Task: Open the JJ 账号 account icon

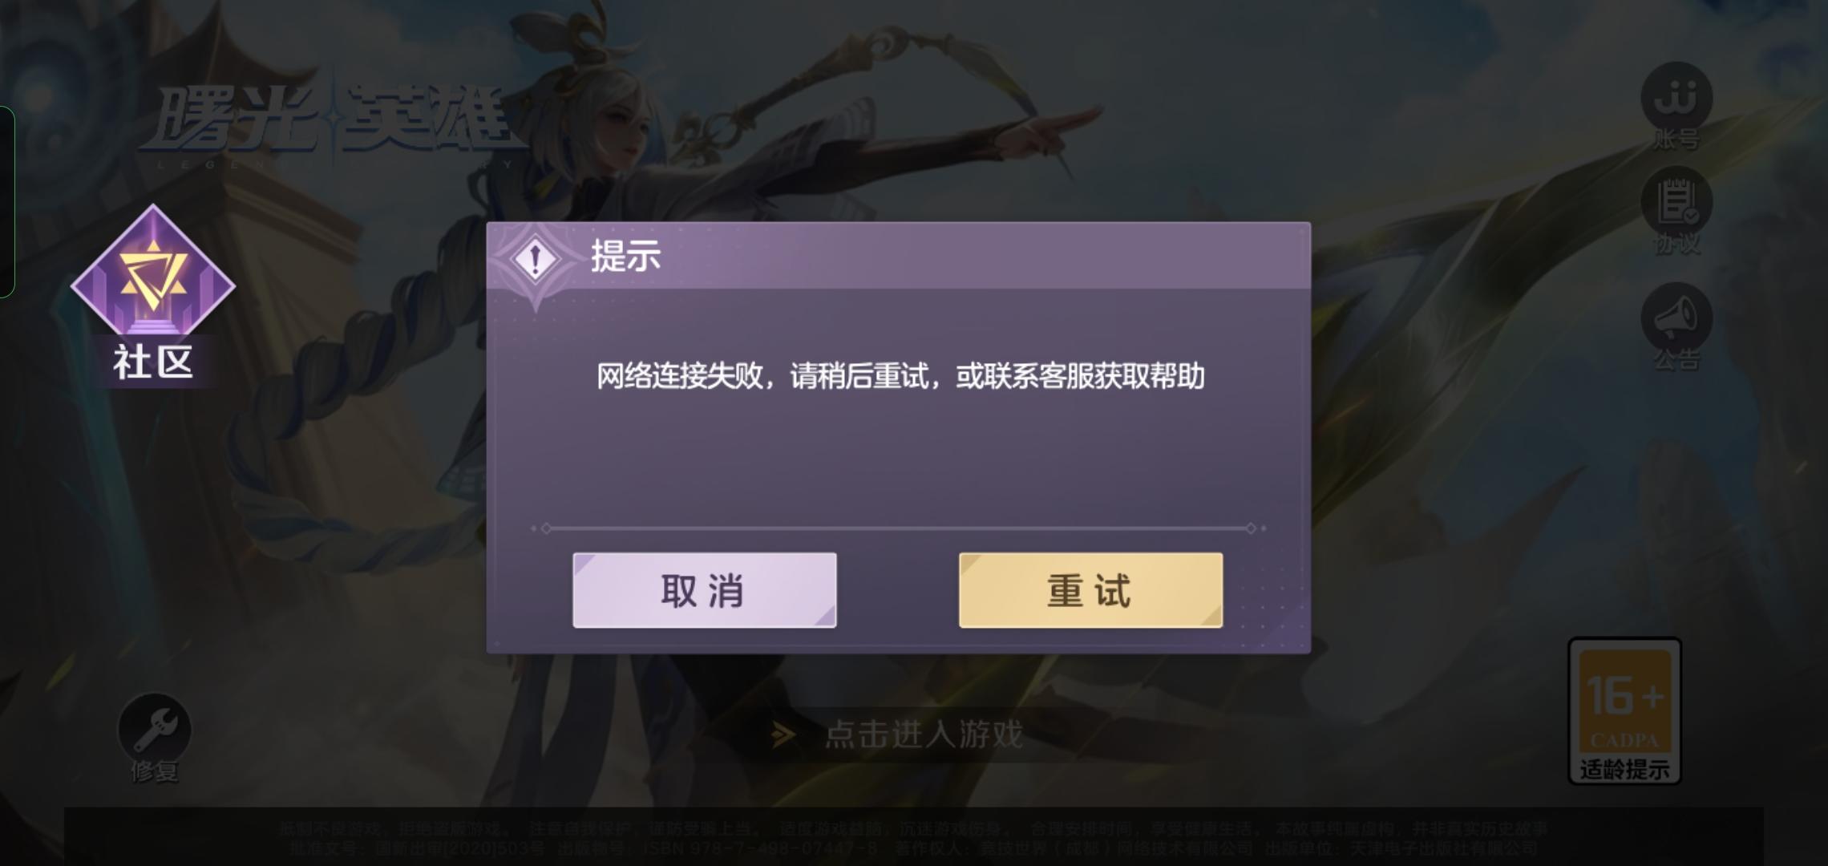Action: coord(1676,99)
